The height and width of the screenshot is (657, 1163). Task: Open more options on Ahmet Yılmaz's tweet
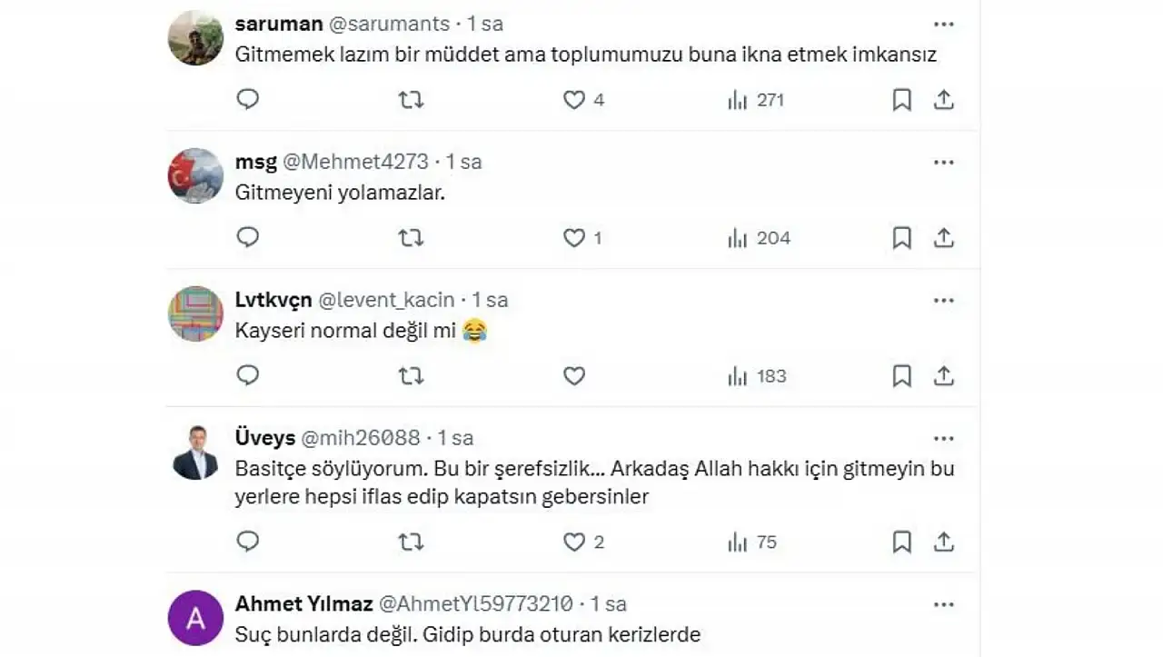(944, 604)
